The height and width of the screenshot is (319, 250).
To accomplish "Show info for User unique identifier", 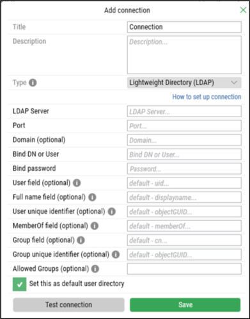I will (112, 211).
